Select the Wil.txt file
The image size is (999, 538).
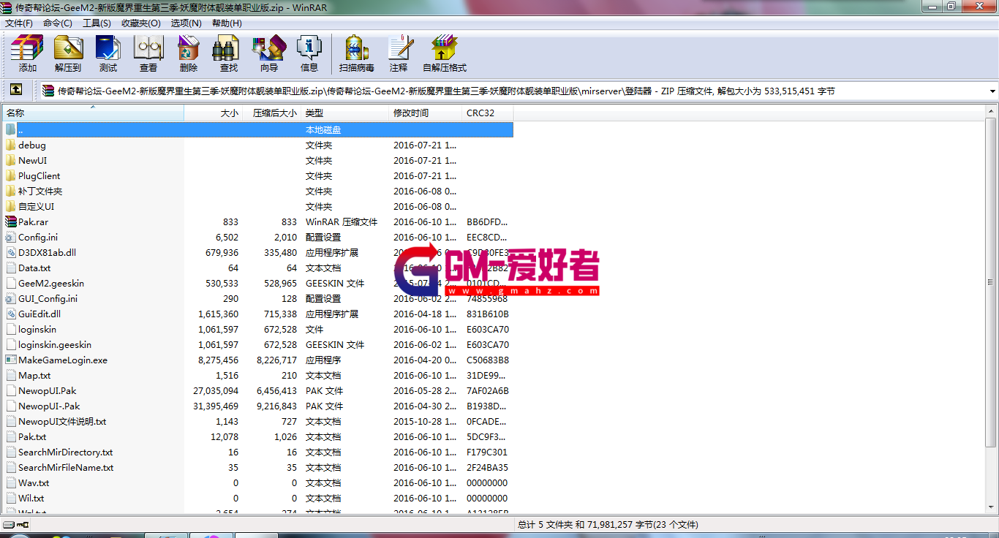[x=31, y=498]
